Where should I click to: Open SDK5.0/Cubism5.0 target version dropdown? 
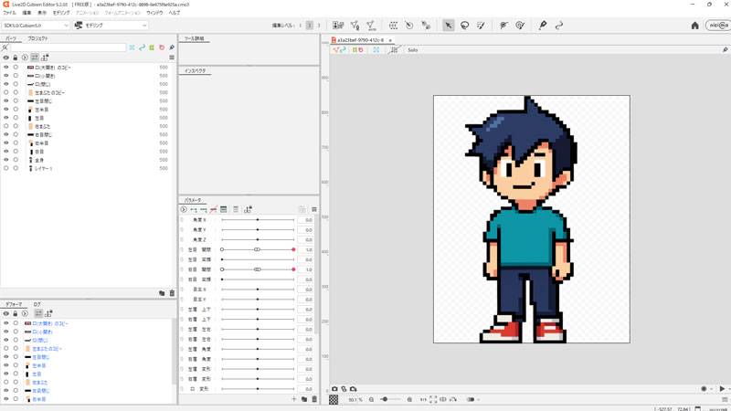click(x=36, y=26)
